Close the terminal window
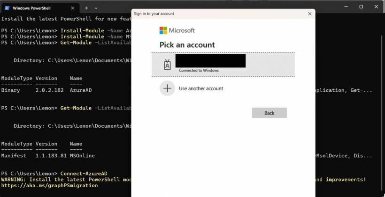Image resolution: width=385 pixels, height=197 pixels. pos(375,7)
